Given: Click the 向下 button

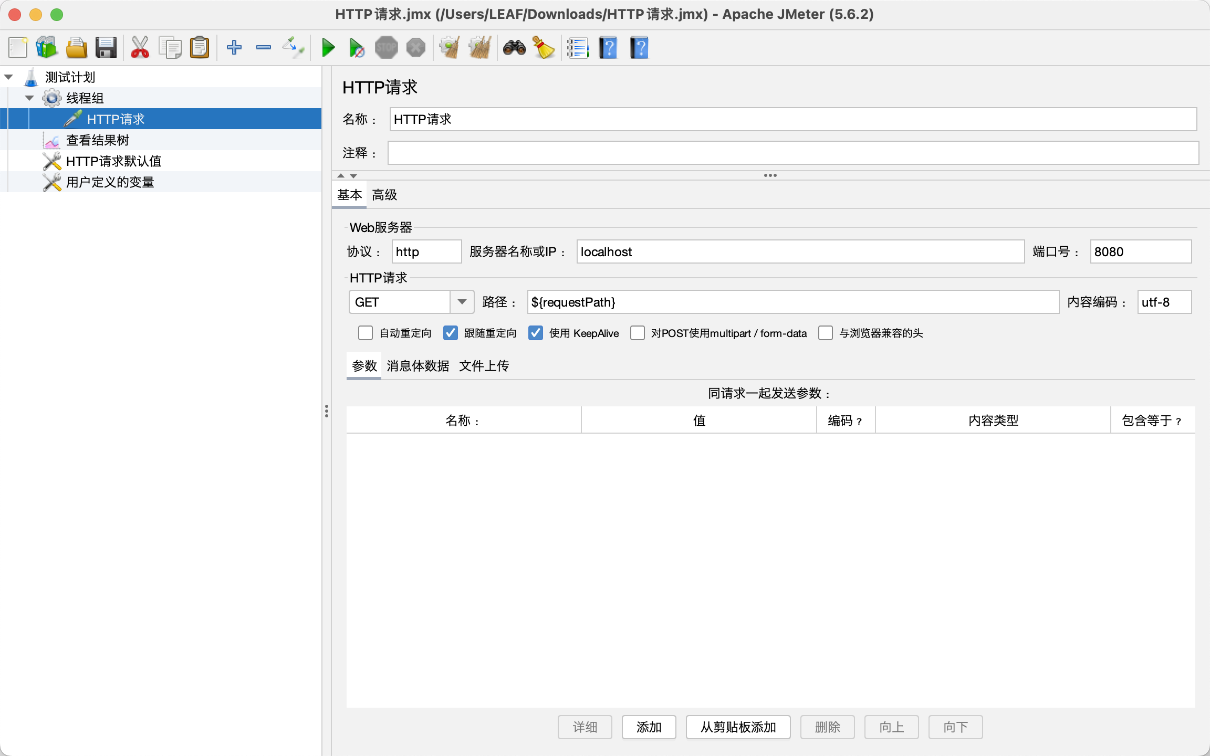Looking at the screenshot, I should pyautogui.click(x=956, y=727).
